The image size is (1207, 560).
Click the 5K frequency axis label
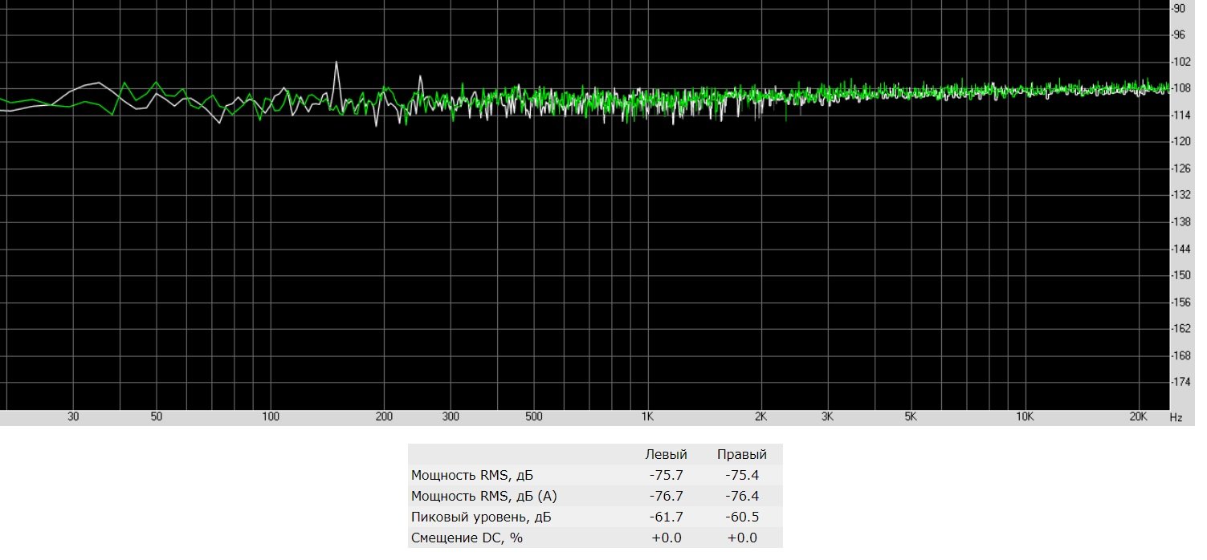(910, 417)
